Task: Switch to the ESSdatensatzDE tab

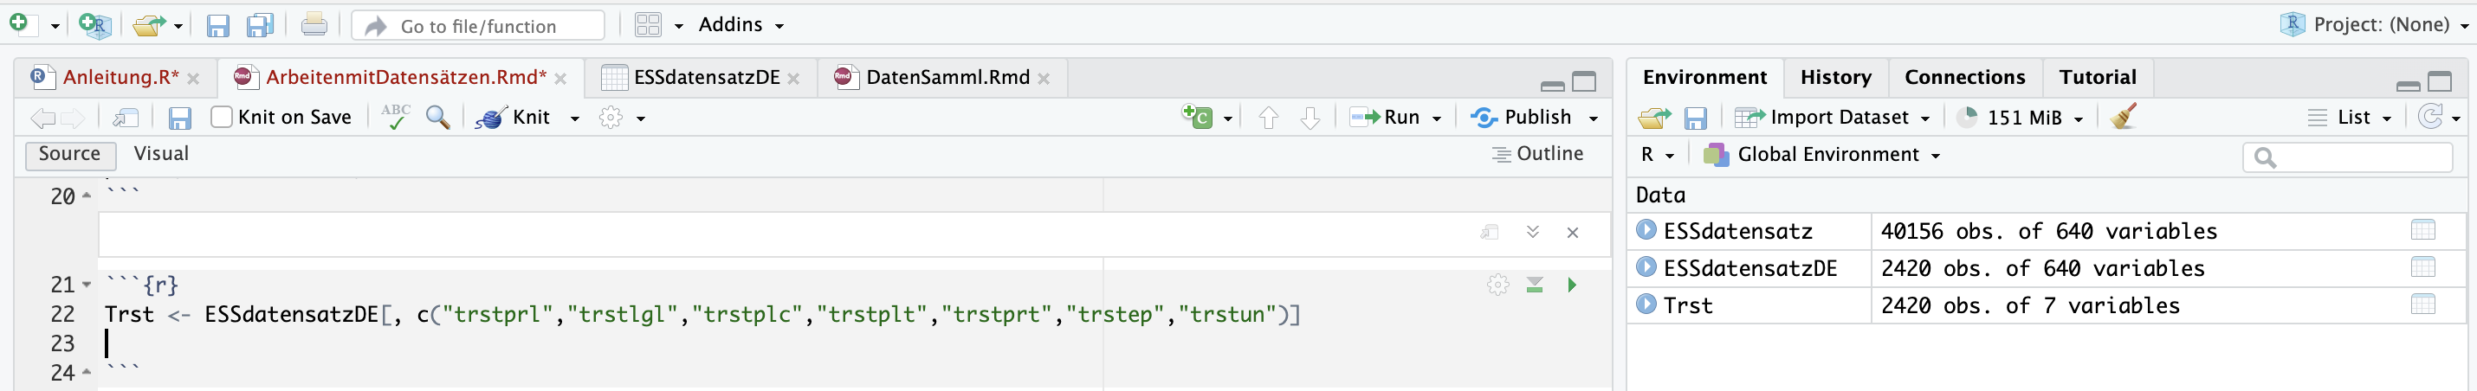Action: pyautogui.click(x=706, y=78)
